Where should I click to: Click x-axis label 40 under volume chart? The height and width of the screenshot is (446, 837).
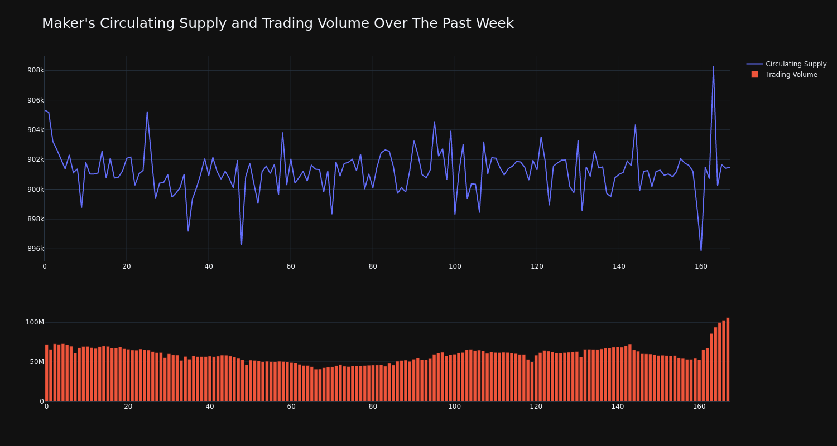210,406
